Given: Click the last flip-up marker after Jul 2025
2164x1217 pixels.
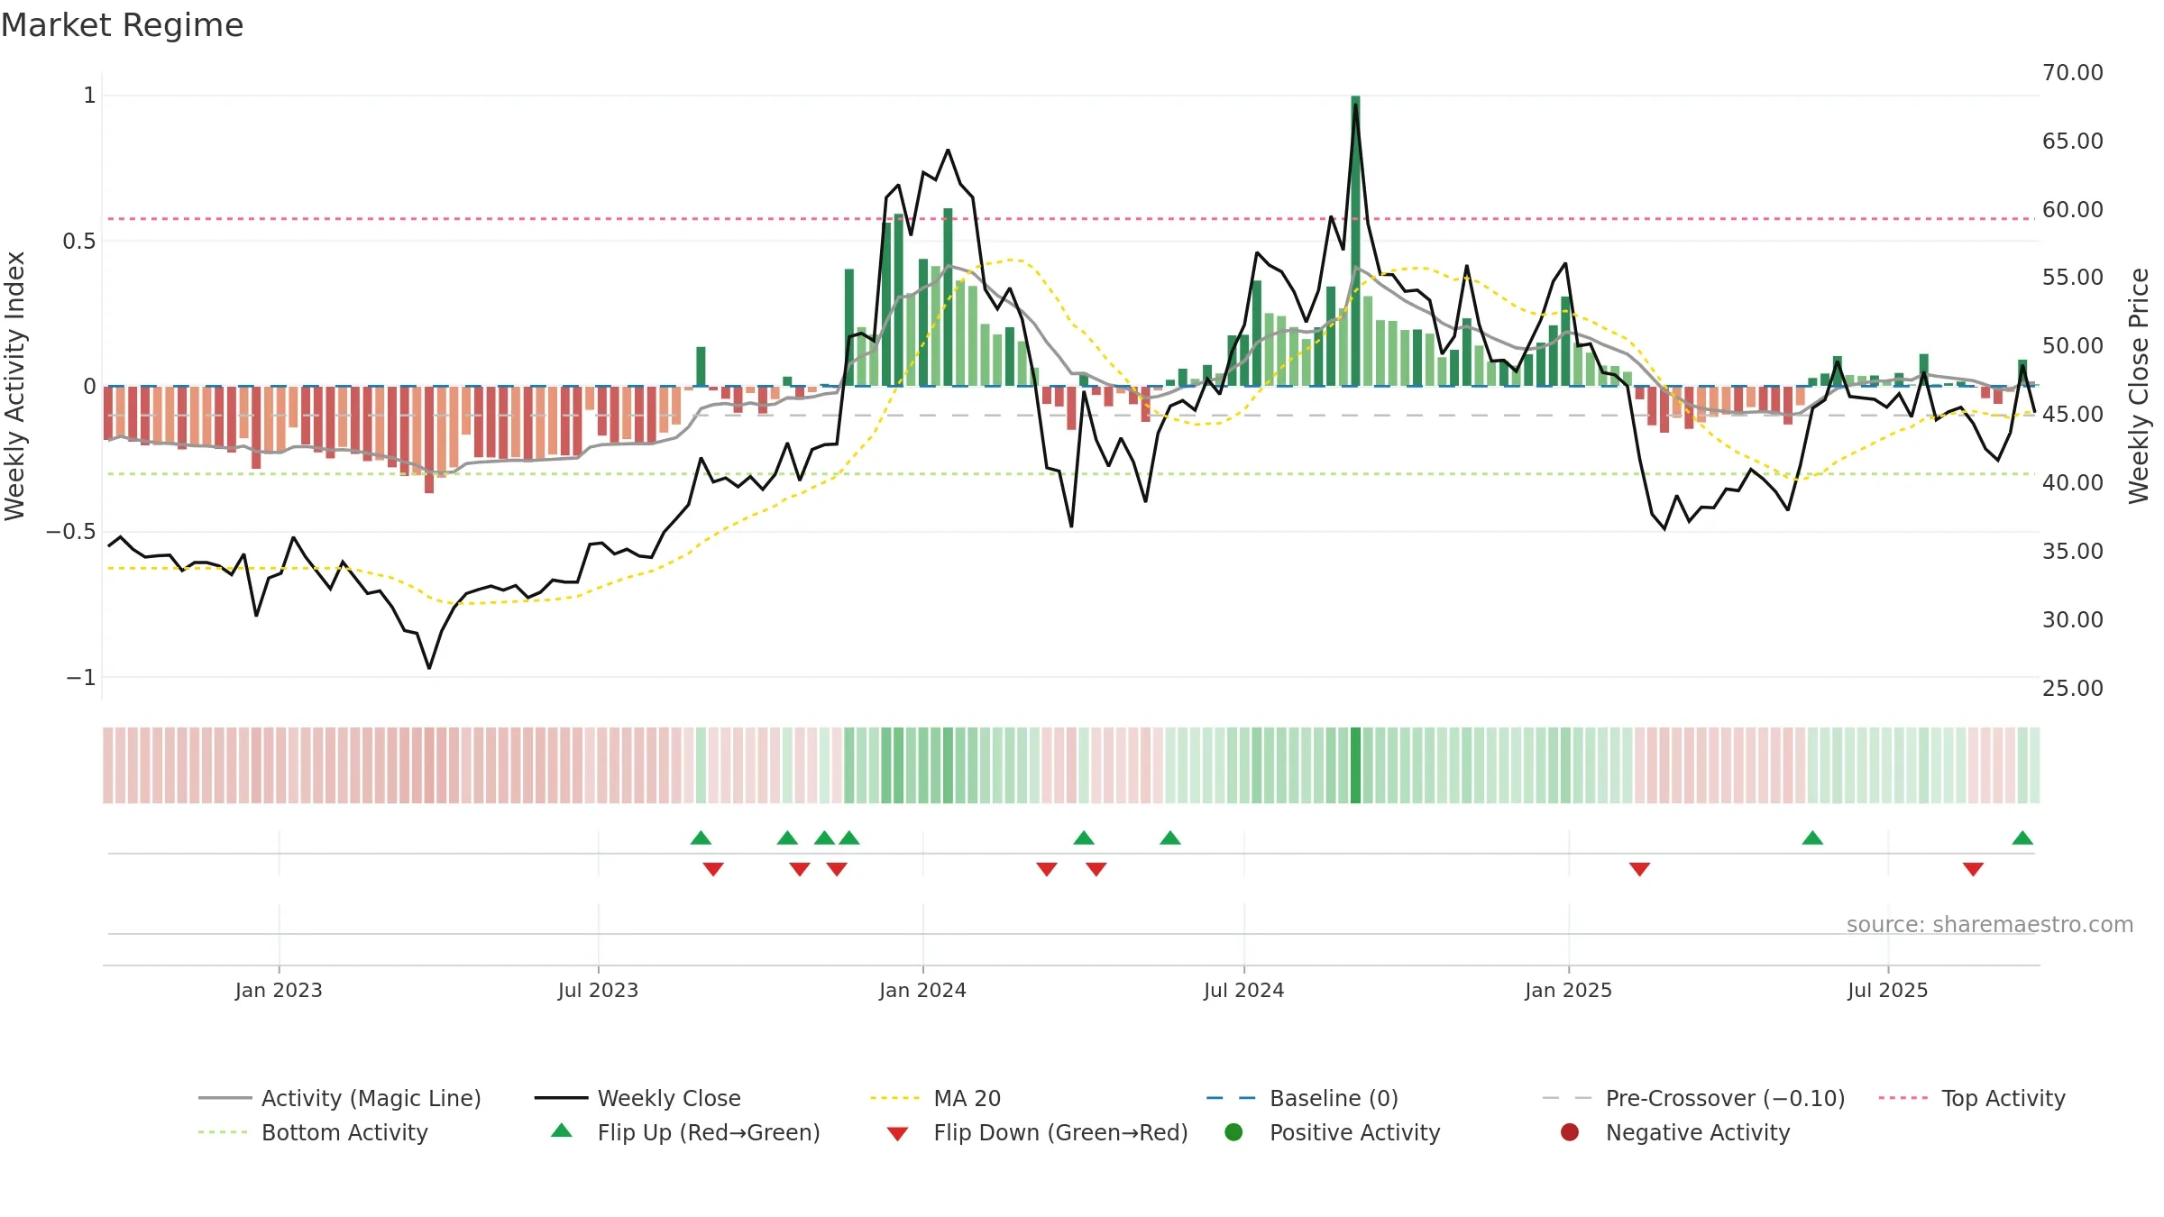Looking at the screenshot, I should pyautogui.click(x=2022, y=838).
